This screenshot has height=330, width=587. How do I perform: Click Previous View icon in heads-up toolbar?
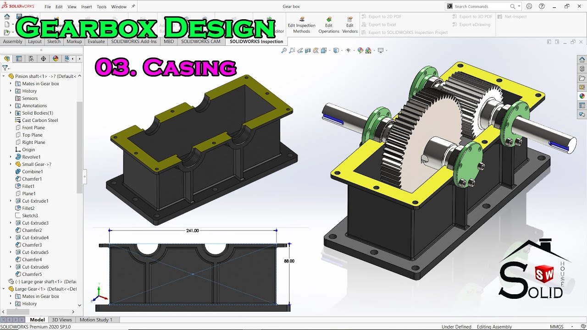point(300,50)
